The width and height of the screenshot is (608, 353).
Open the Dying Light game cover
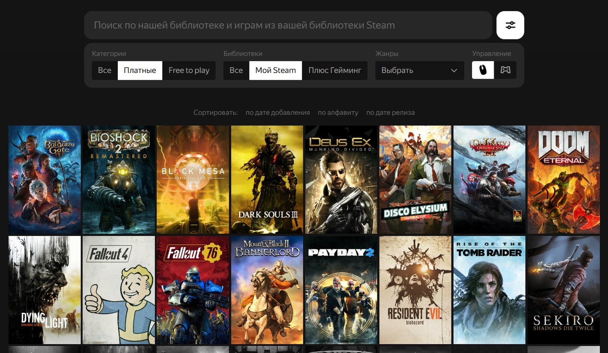pos(44,290)
